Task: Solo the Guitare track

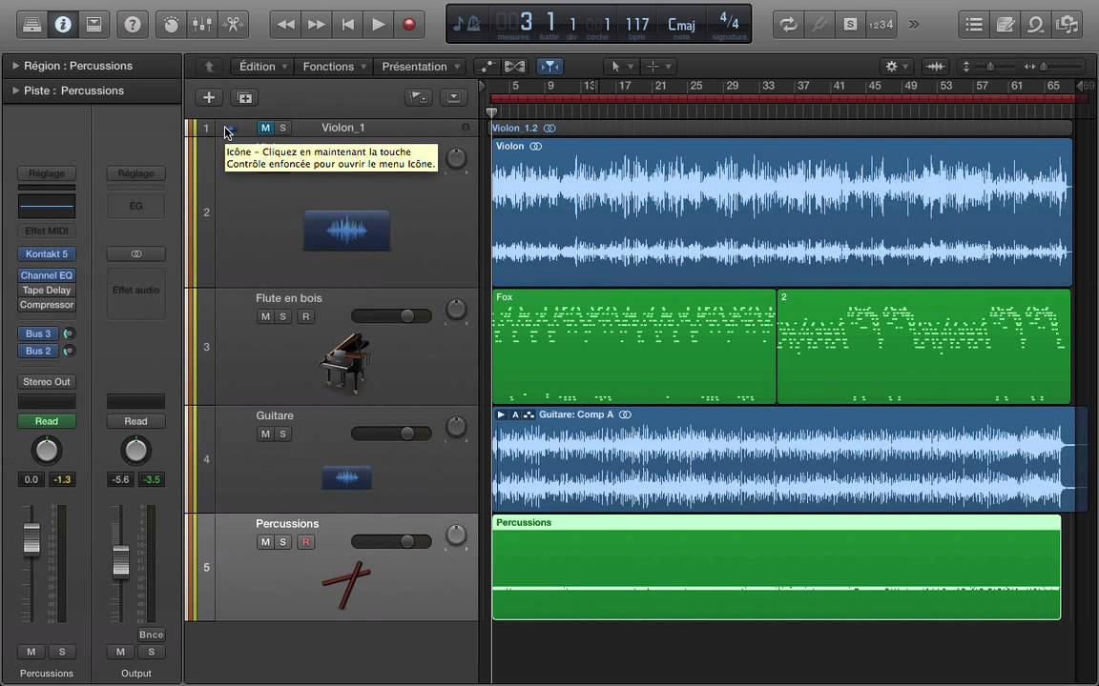Action: pos(282,434)
